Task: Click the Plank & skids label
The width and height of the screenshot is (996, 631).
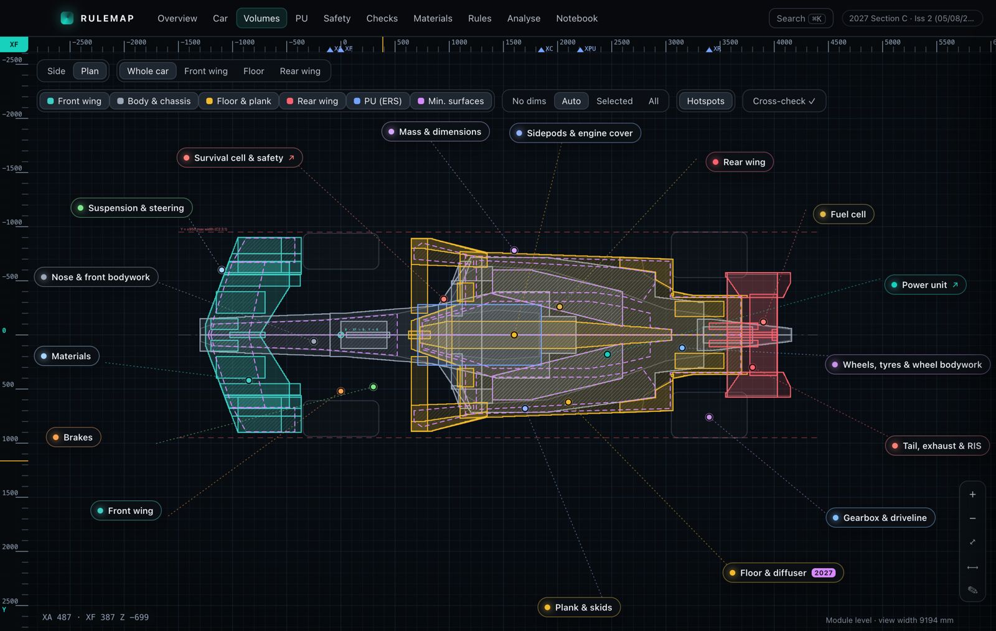Action: 579,607
